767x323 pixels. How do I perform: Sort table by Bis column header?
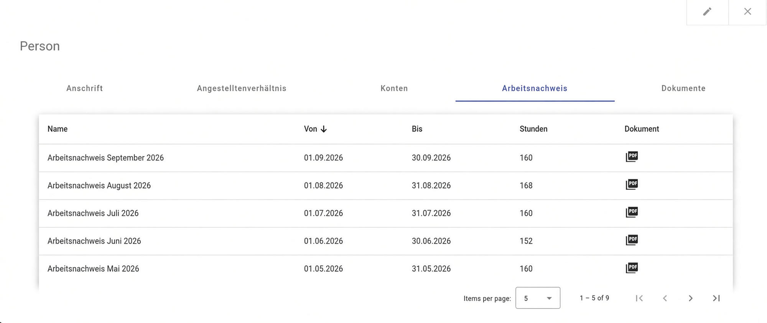[x=417, y=129]
